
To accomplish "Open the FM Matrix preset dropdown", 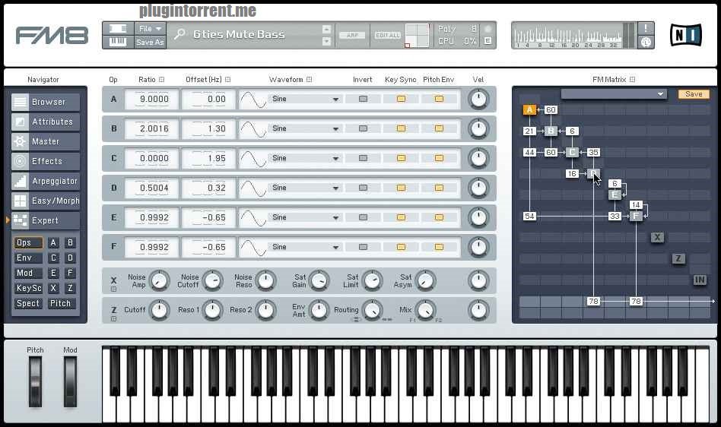I will pyautogui.click(x=614, y=93).
